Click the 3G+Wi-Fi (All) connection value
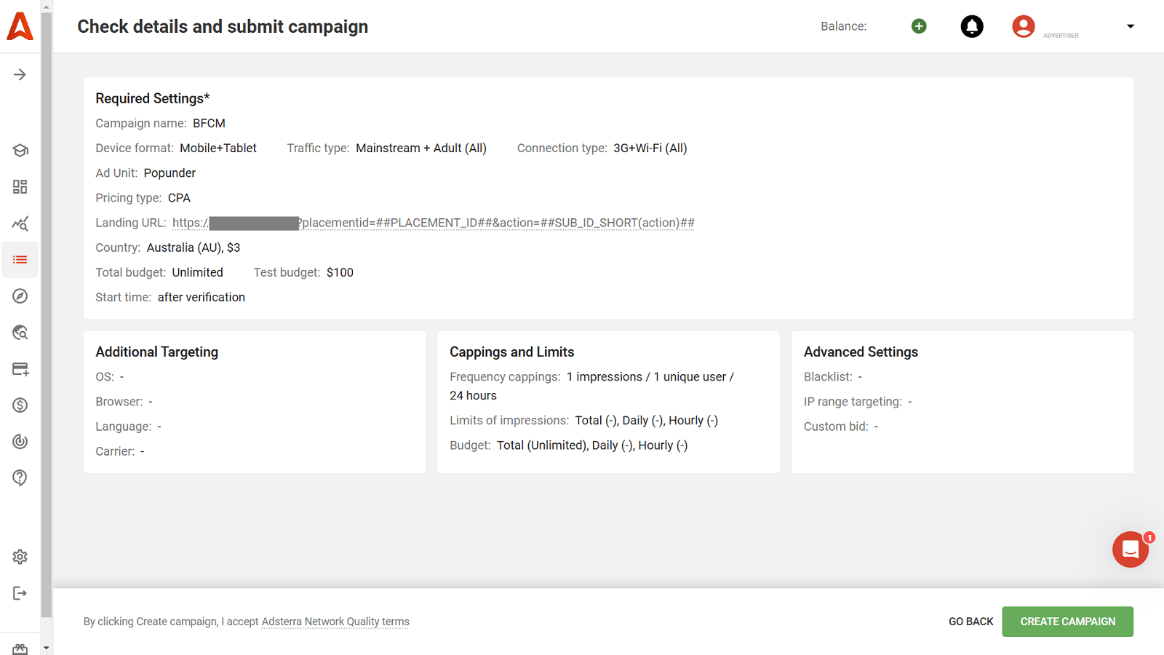Screen dimensions: 1164x655 tap(650, 148)
